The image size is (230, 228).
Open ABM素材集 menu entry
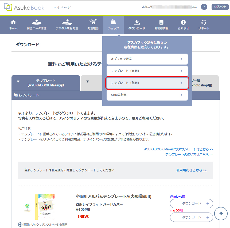(x=147, y=95)
